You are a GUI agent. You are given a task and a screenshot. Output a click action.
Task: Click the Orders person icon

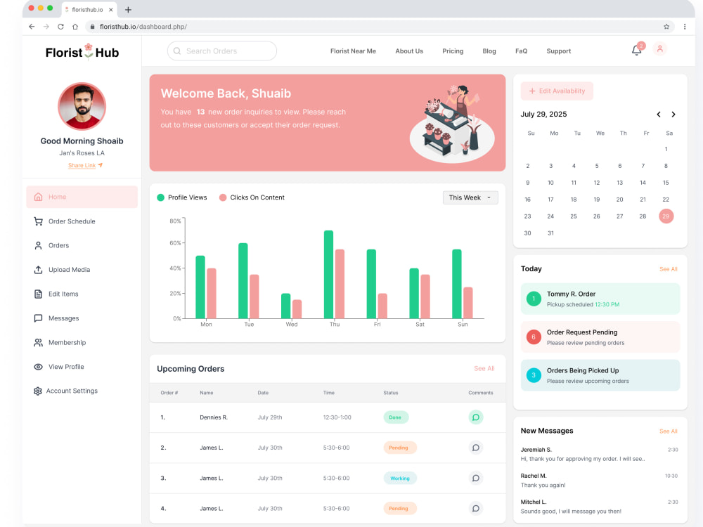38,245
